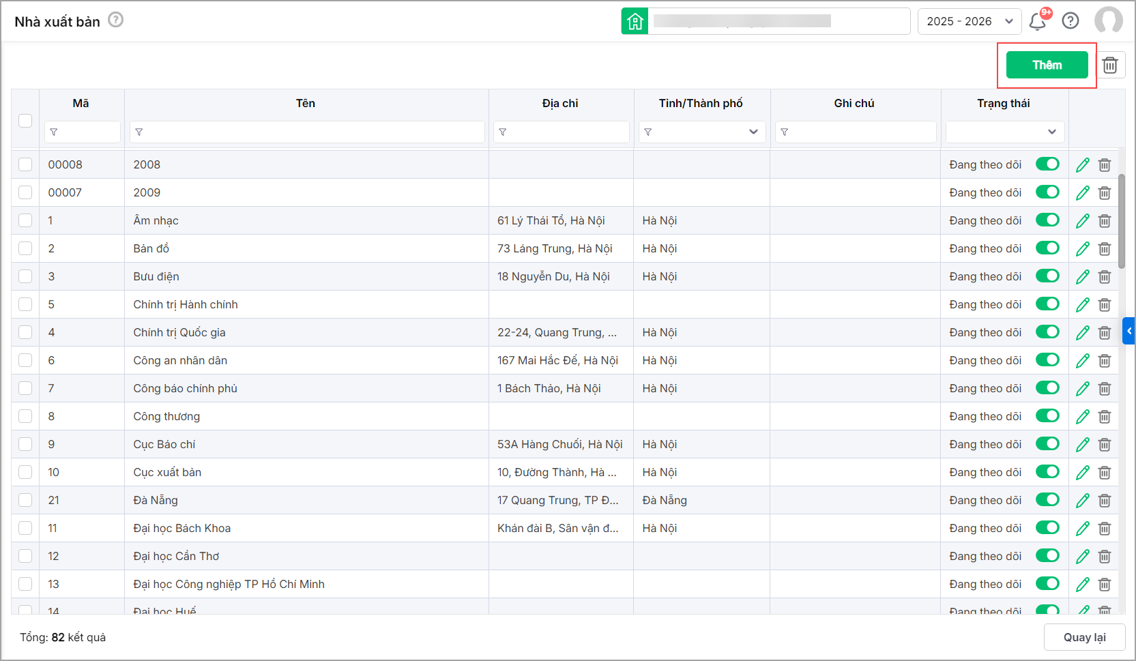Expand the Tỉnh/Thành phố filter dropdown
Viewport: 1136px width, 661px height.
click(x=753, y=132)
